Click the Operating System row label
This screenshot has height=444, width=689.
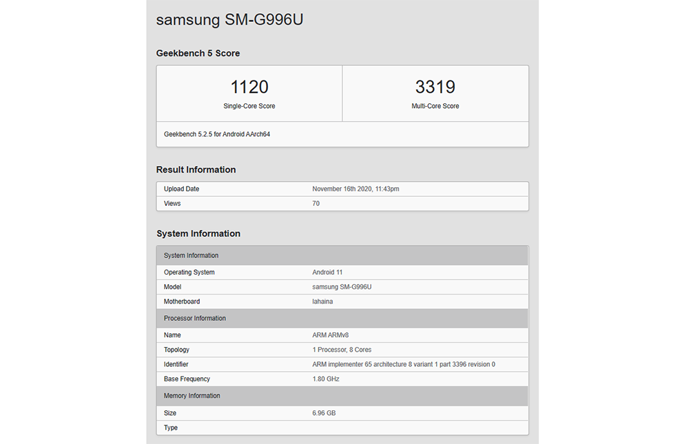189,273
